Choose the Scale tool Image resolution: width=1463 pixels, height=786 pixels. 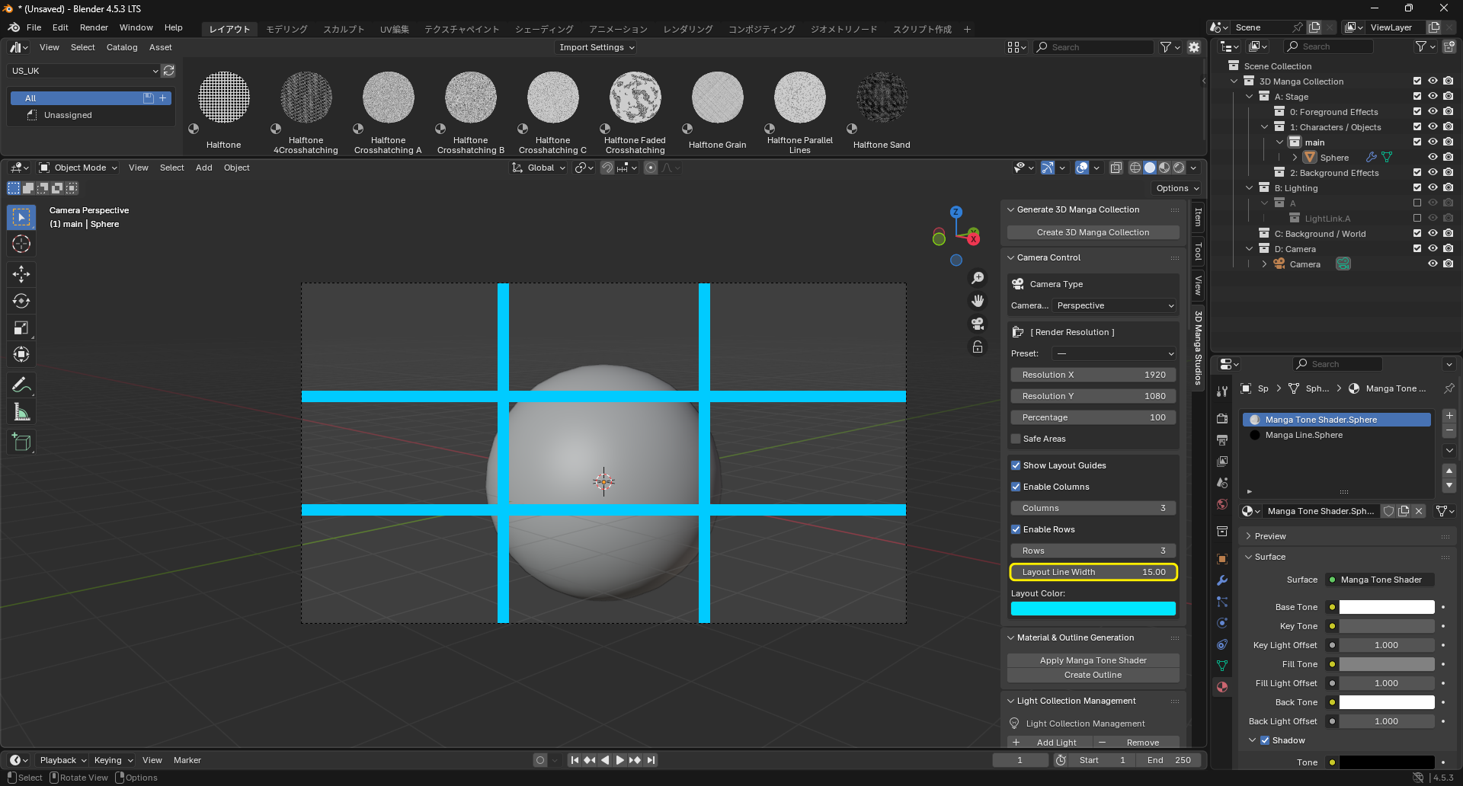tap(21, 327)
